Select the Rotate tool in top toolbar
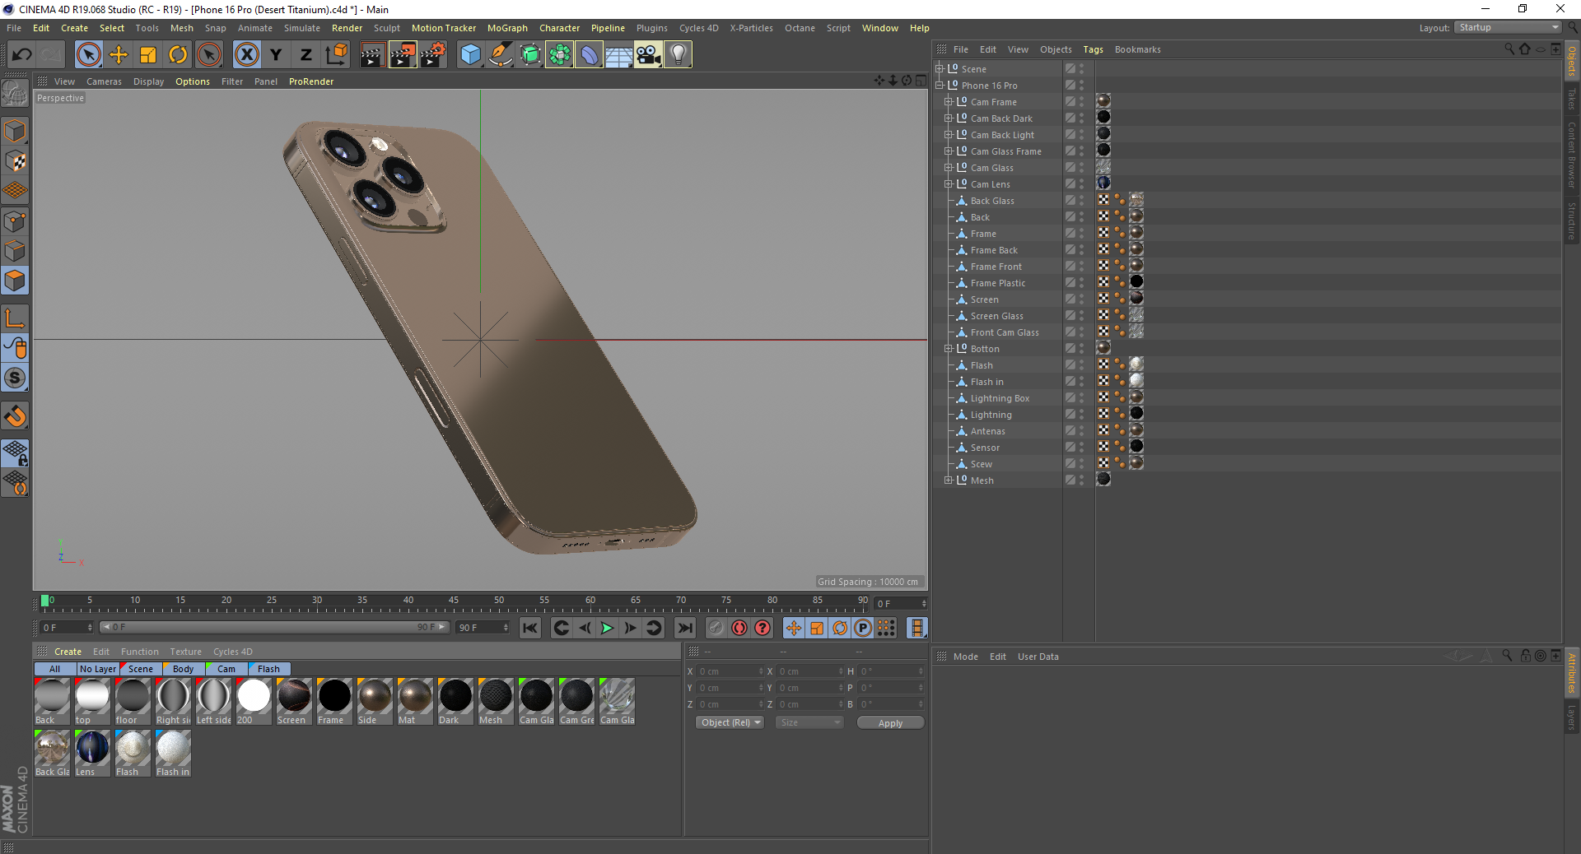 click(178, 55)
